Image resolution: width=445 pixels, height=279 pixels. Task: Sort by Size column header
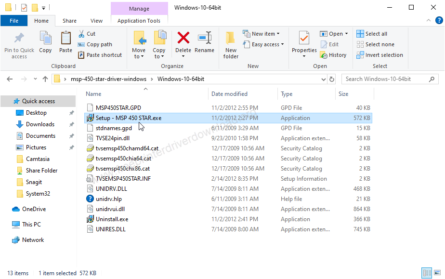tap(343, 94)
